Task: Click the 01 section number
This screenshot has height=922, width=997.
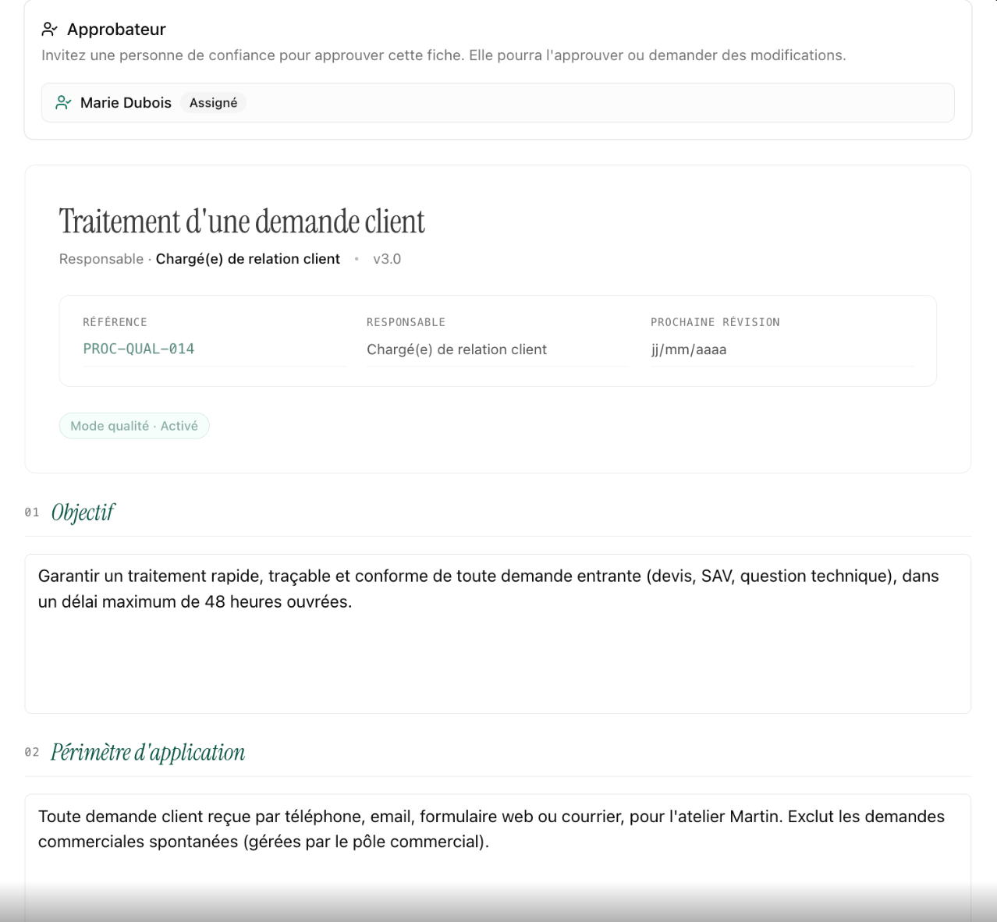Action: 32,512
